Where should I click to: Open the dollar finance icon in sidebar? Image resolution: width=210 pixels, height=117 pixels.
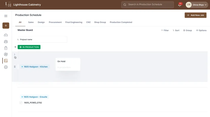click(6, 54)
